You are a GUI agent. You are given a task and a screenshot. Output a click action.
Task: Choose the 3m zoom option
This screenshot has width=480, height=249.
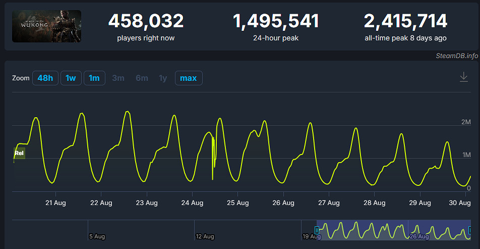coord(118,78)
